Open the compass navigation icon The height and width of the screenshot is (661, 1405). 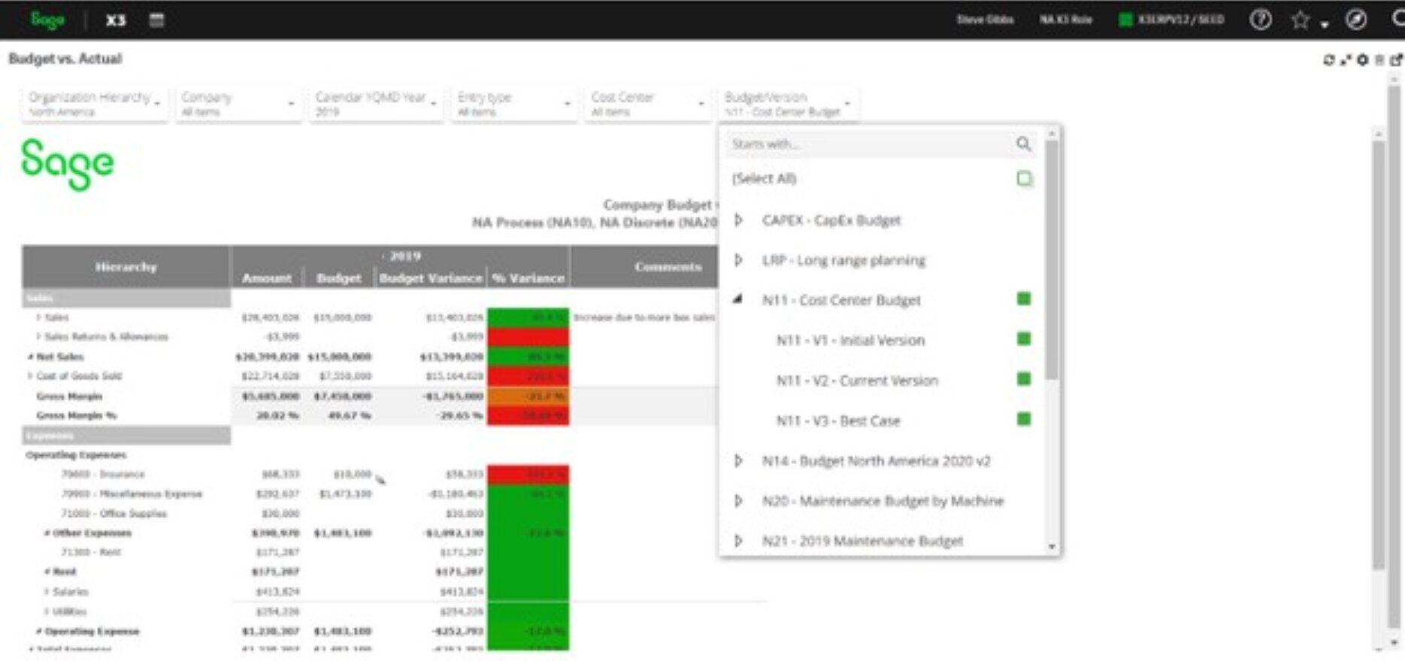click(x=1356, y=20)
